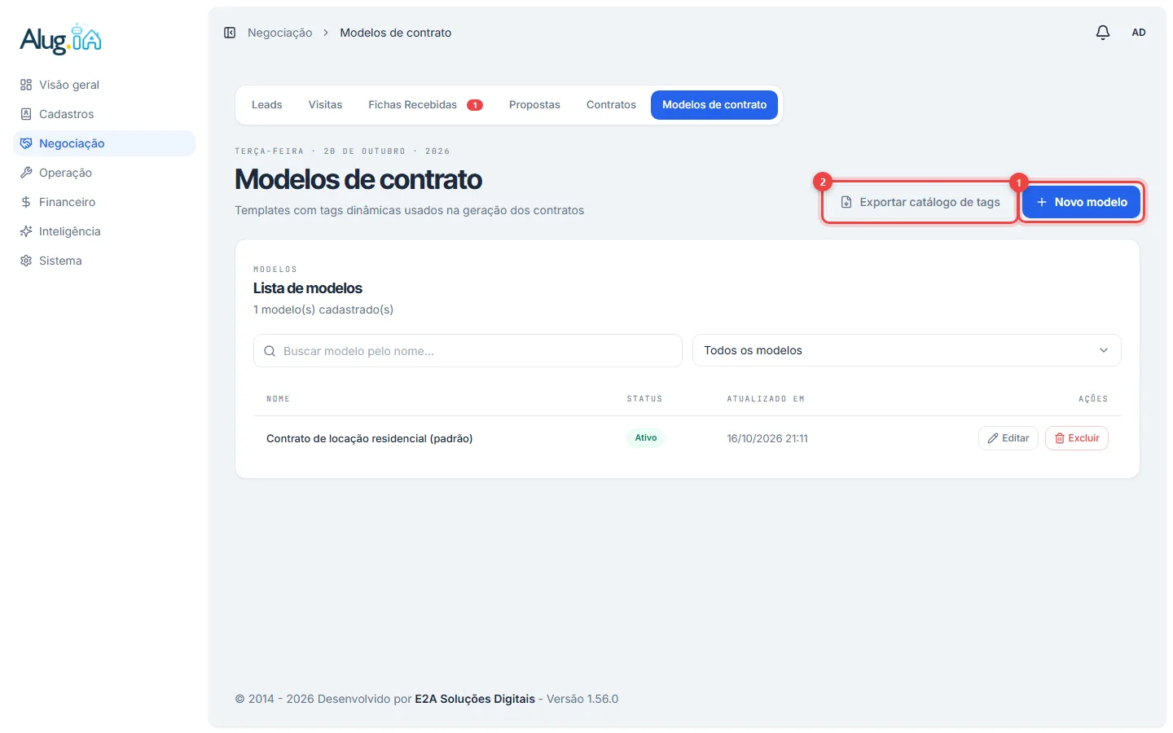Open Financeiro in the sidebar
Screen dimensions: 1173x733
[104, 202]
